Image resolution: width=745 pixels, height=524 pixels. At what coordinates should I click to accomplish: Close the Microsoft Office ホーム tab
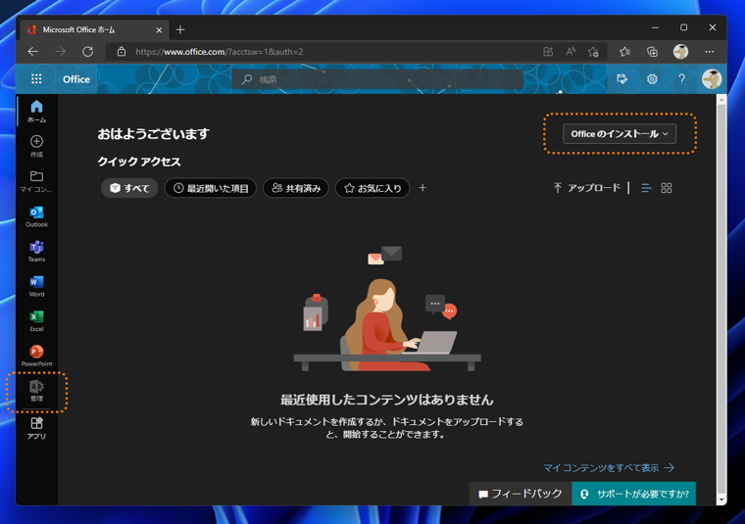[159, 30]
